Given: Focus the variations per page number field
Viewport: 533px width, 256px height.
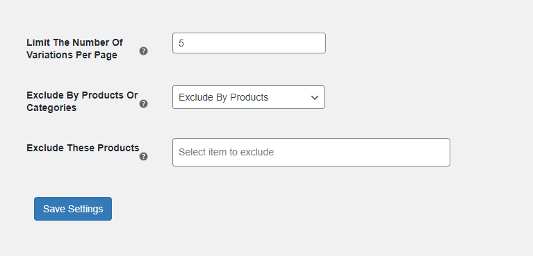Looking at the screenshot, I should pyautogui.click(x=249, y=43).
